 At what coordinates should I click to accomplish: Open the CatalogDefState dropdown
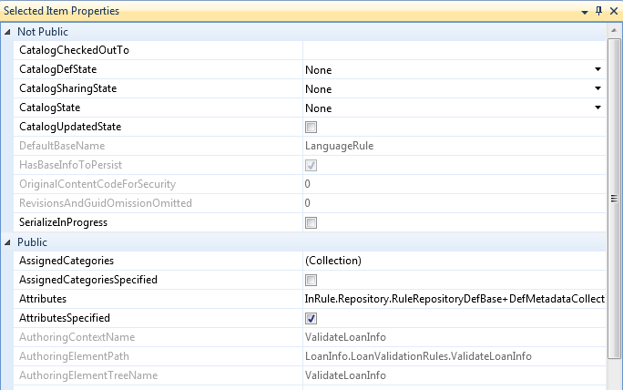coord(597,69)
